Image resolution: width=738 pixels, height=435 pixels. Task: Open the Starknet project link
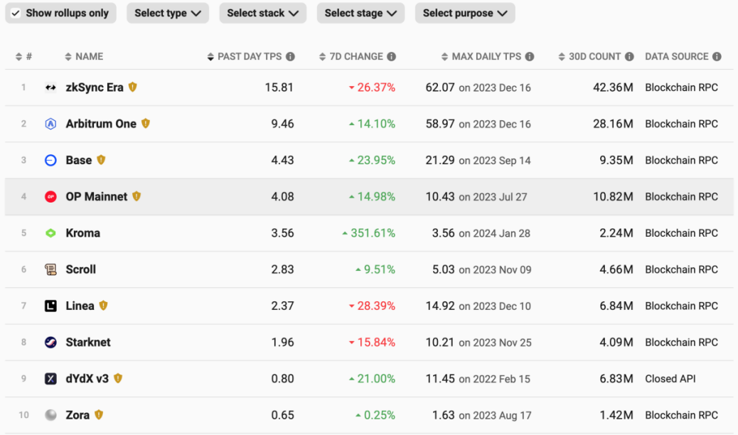(88, 343)
